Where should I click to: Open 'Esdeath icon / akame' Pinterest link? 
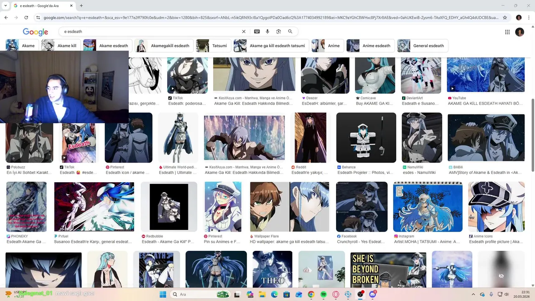[127, 172]
